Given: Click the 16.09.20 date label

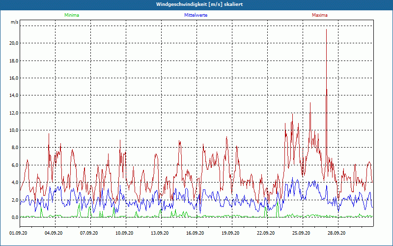Looking at the screenshot, I should click(195, 233).
